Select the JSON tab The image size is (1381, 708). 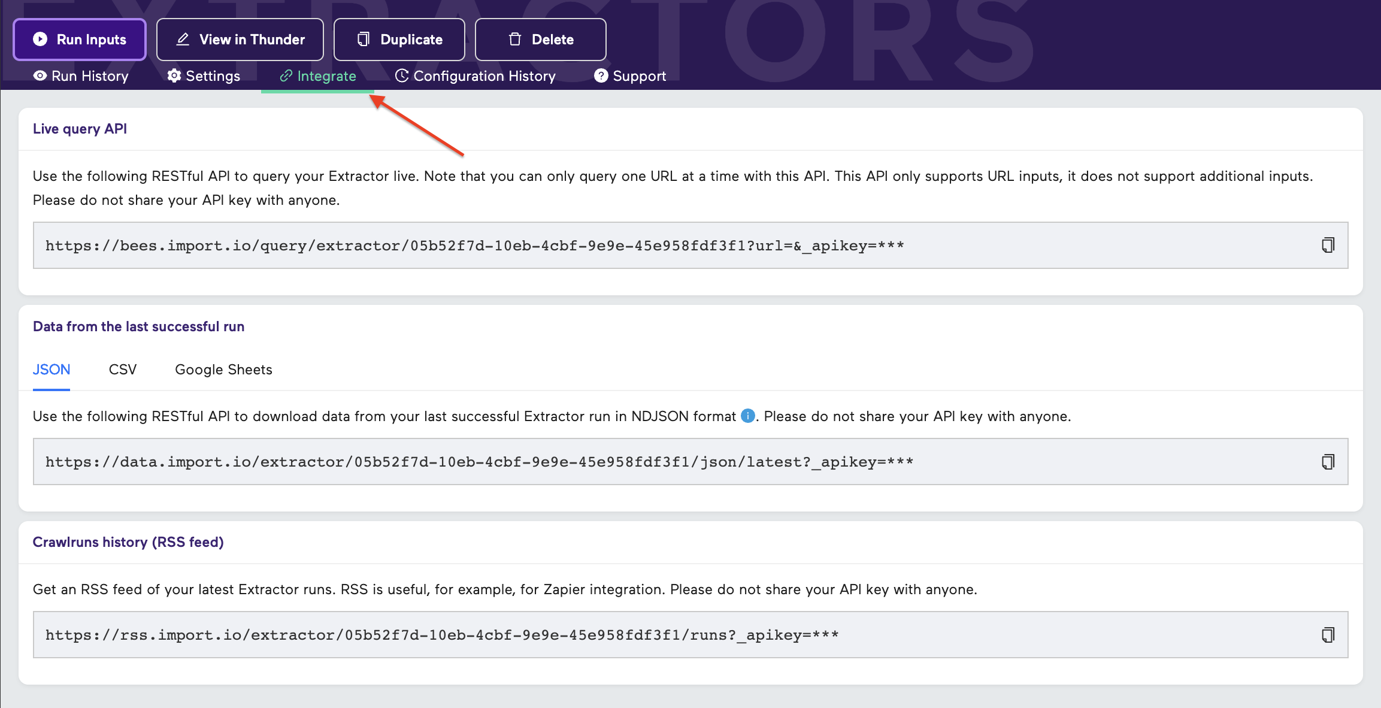[51, 370]
